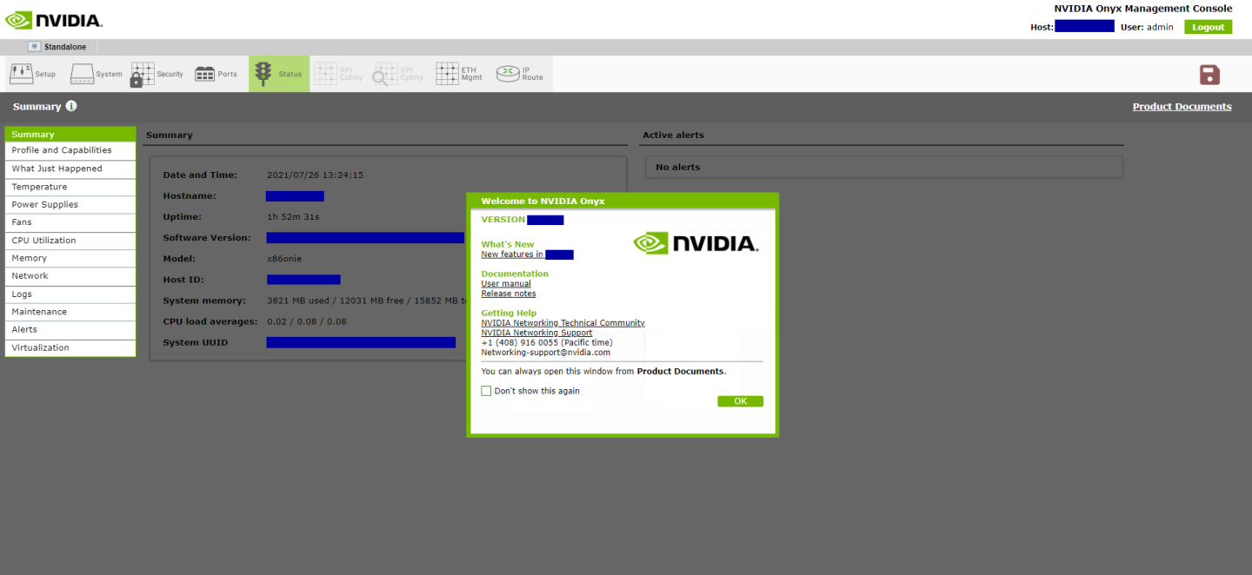This screenshot has height=575, width=1252.
Task: Open the Product Documents link
Action: coord(1182,107)
